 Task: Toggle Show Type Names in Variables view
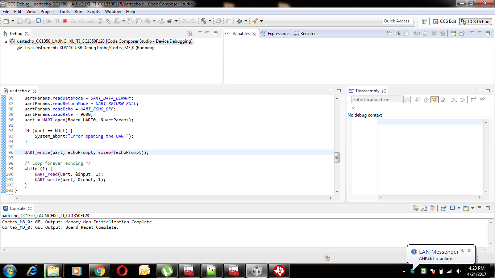pyautogui.click(x=389, y=34)
